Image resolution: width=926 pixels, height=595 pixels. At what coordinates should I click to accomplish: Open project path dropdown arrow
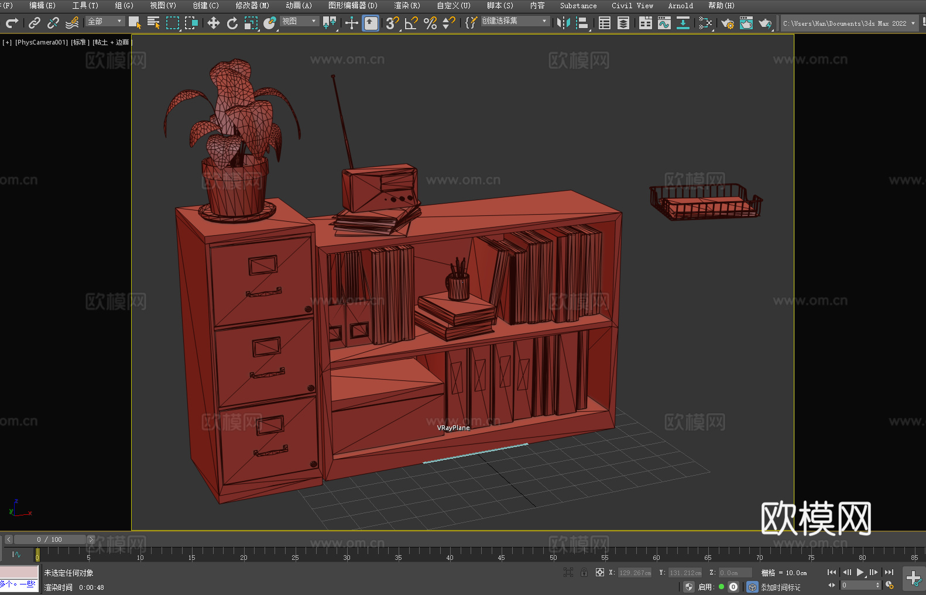(913, 23)
